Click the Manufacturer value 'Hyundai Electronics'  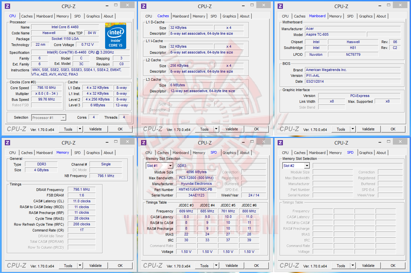(x=196, y=184)
